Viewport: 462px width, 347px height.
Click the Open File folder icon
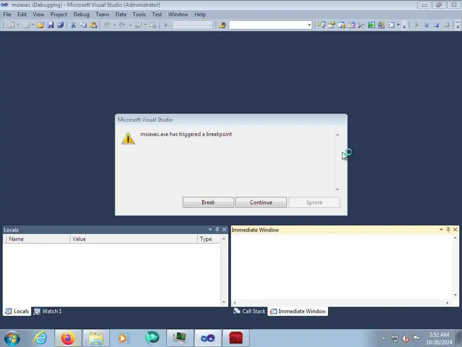pyautogui.click(x=40, y=25)
